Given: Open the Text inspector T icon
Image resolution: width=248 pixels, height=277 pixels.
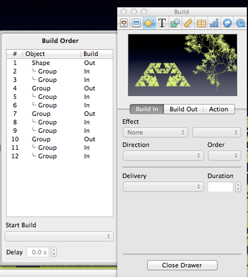Looking at the screenshot, I should point(162,23).
